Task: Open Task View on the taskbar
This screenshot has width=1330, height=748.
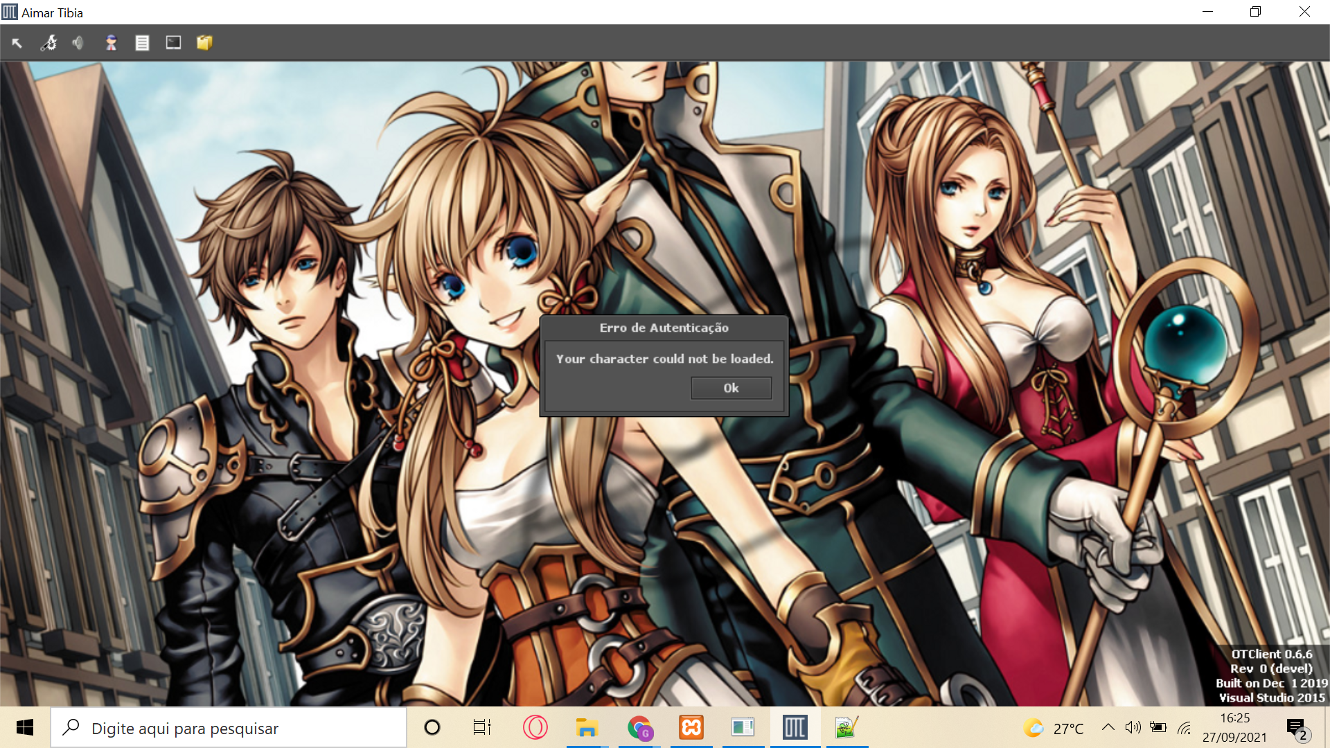Action: [x=481, y=727]
